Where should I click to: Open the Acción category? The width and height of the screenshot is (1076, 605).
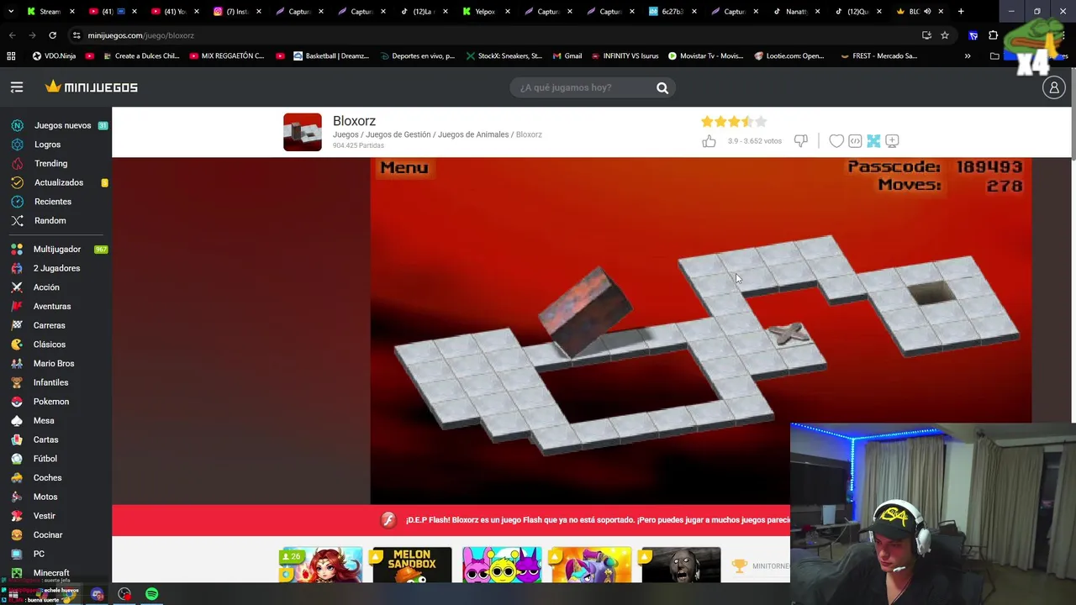(46, 287)
